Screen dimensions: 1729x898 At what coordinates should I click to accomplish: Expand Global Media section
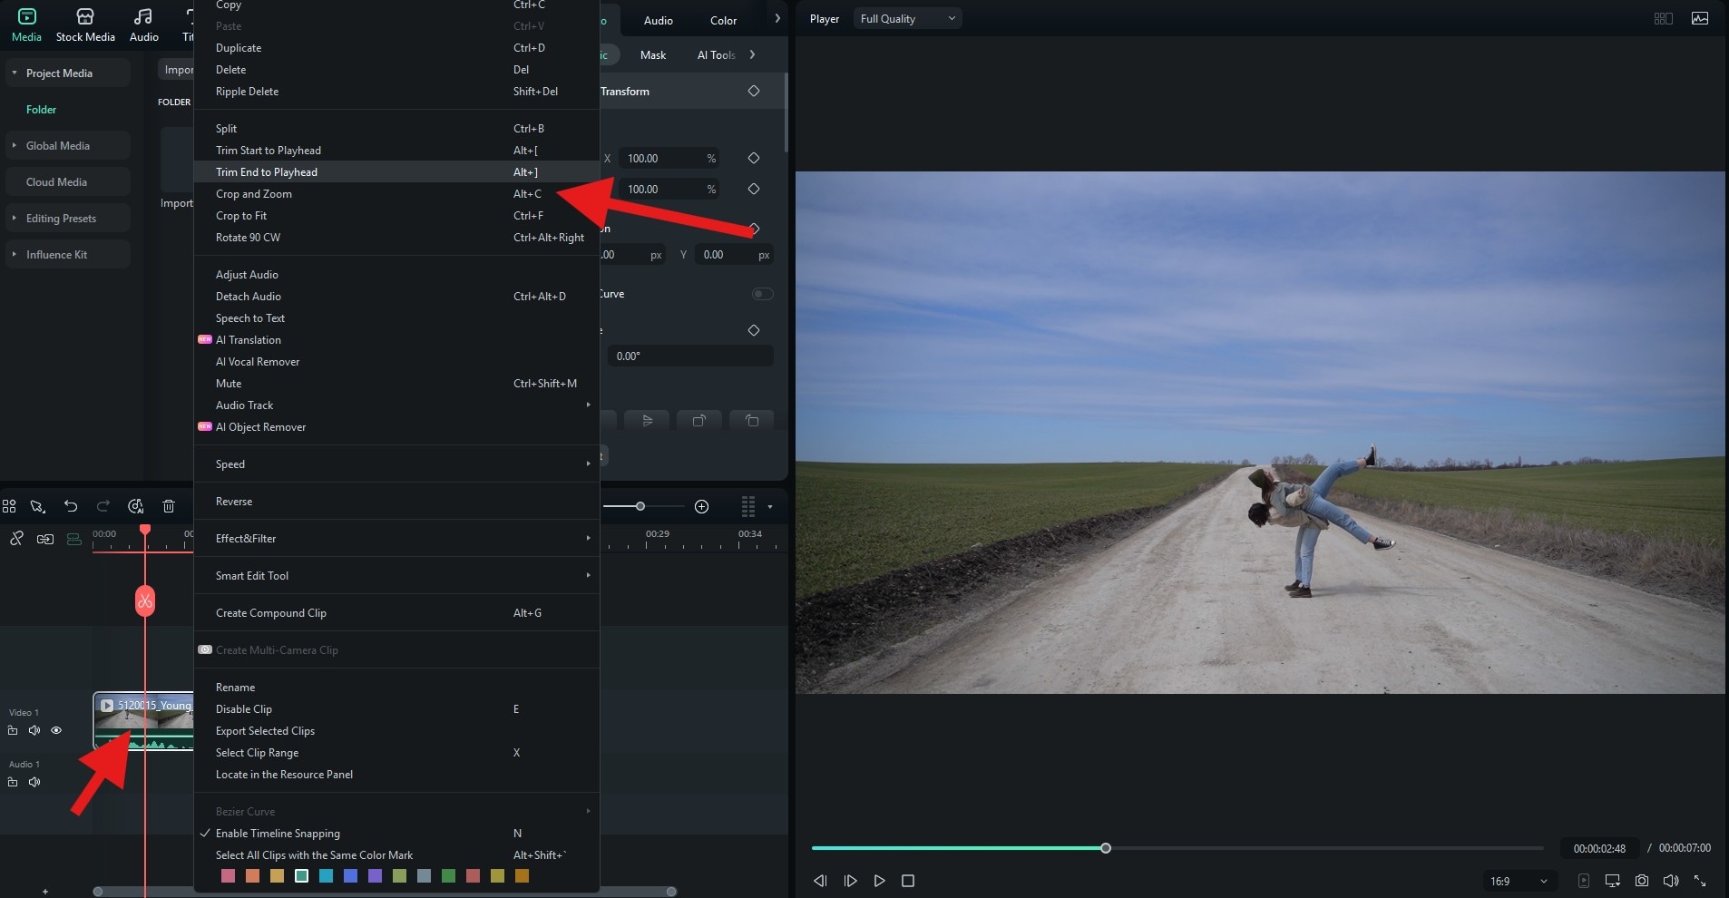[15, 145]
